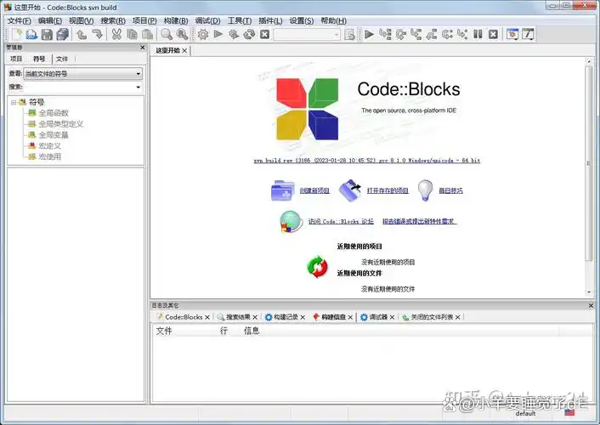Click the Code::Blocks 论坛 link
The image size is (600, 425).
pyautogui.click(x=341, y=221)
